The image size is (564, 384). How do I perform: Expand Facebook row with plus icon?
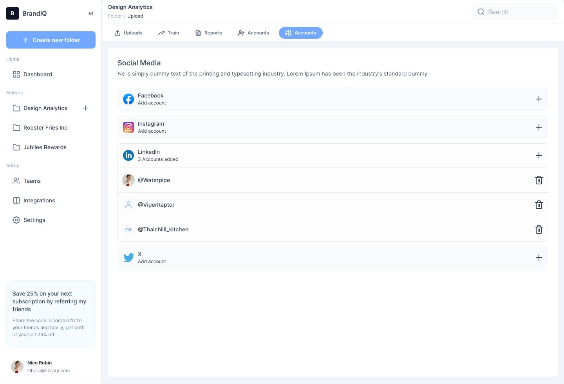click(539, 99)
